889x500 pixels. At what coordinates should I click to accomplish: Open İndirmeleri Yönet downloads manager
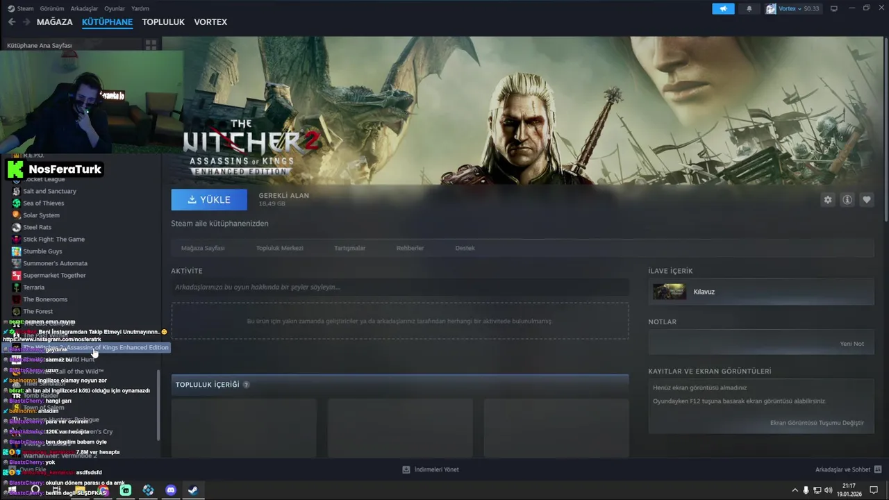click(x=431, y=469)
